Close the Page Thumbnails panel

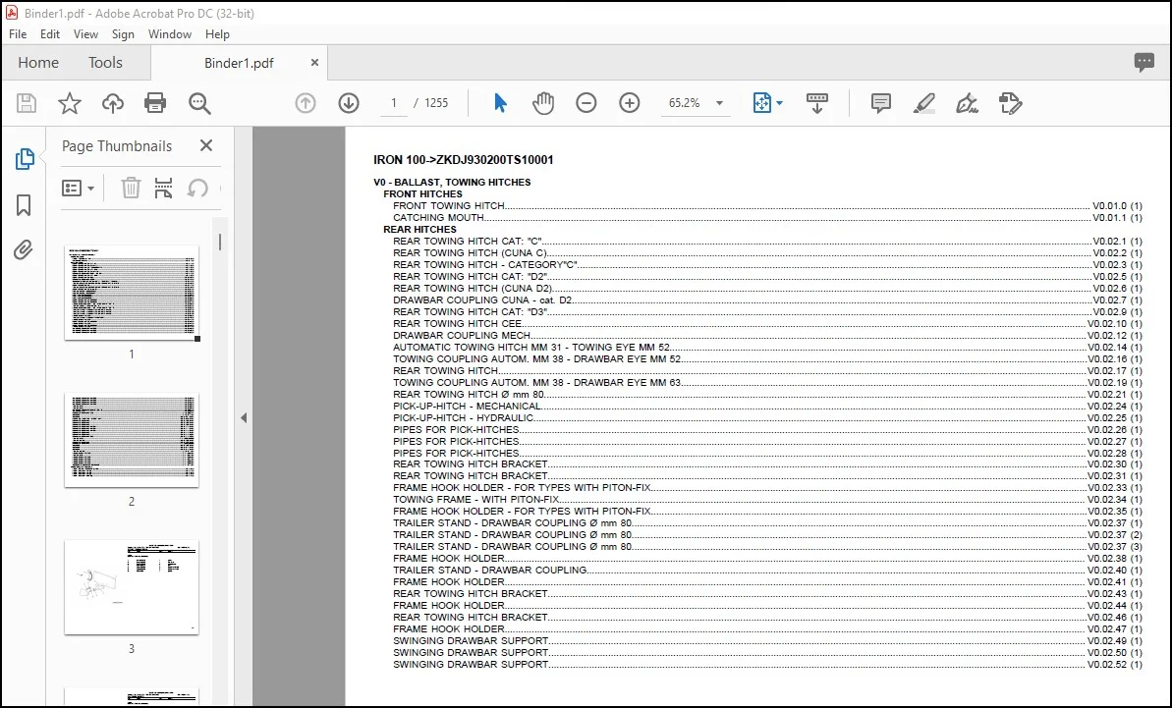point(206,145)
